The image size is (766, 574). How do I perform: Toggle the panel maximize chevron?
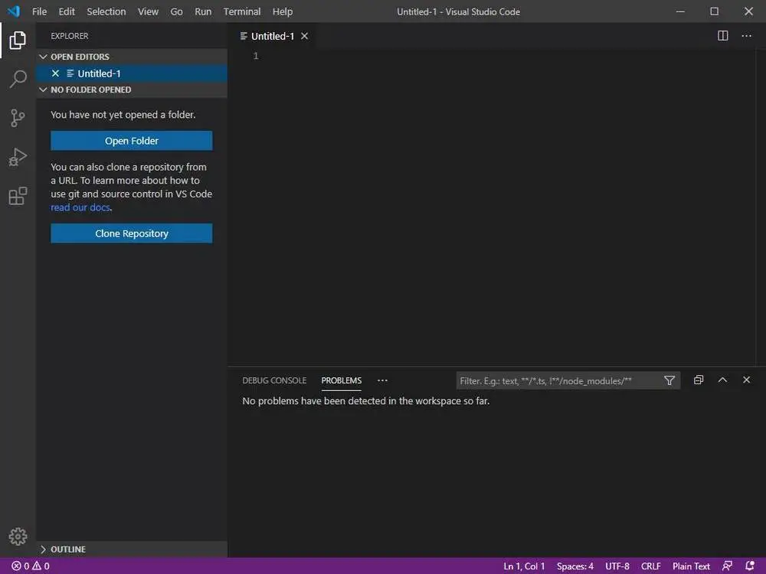point(722,380)
